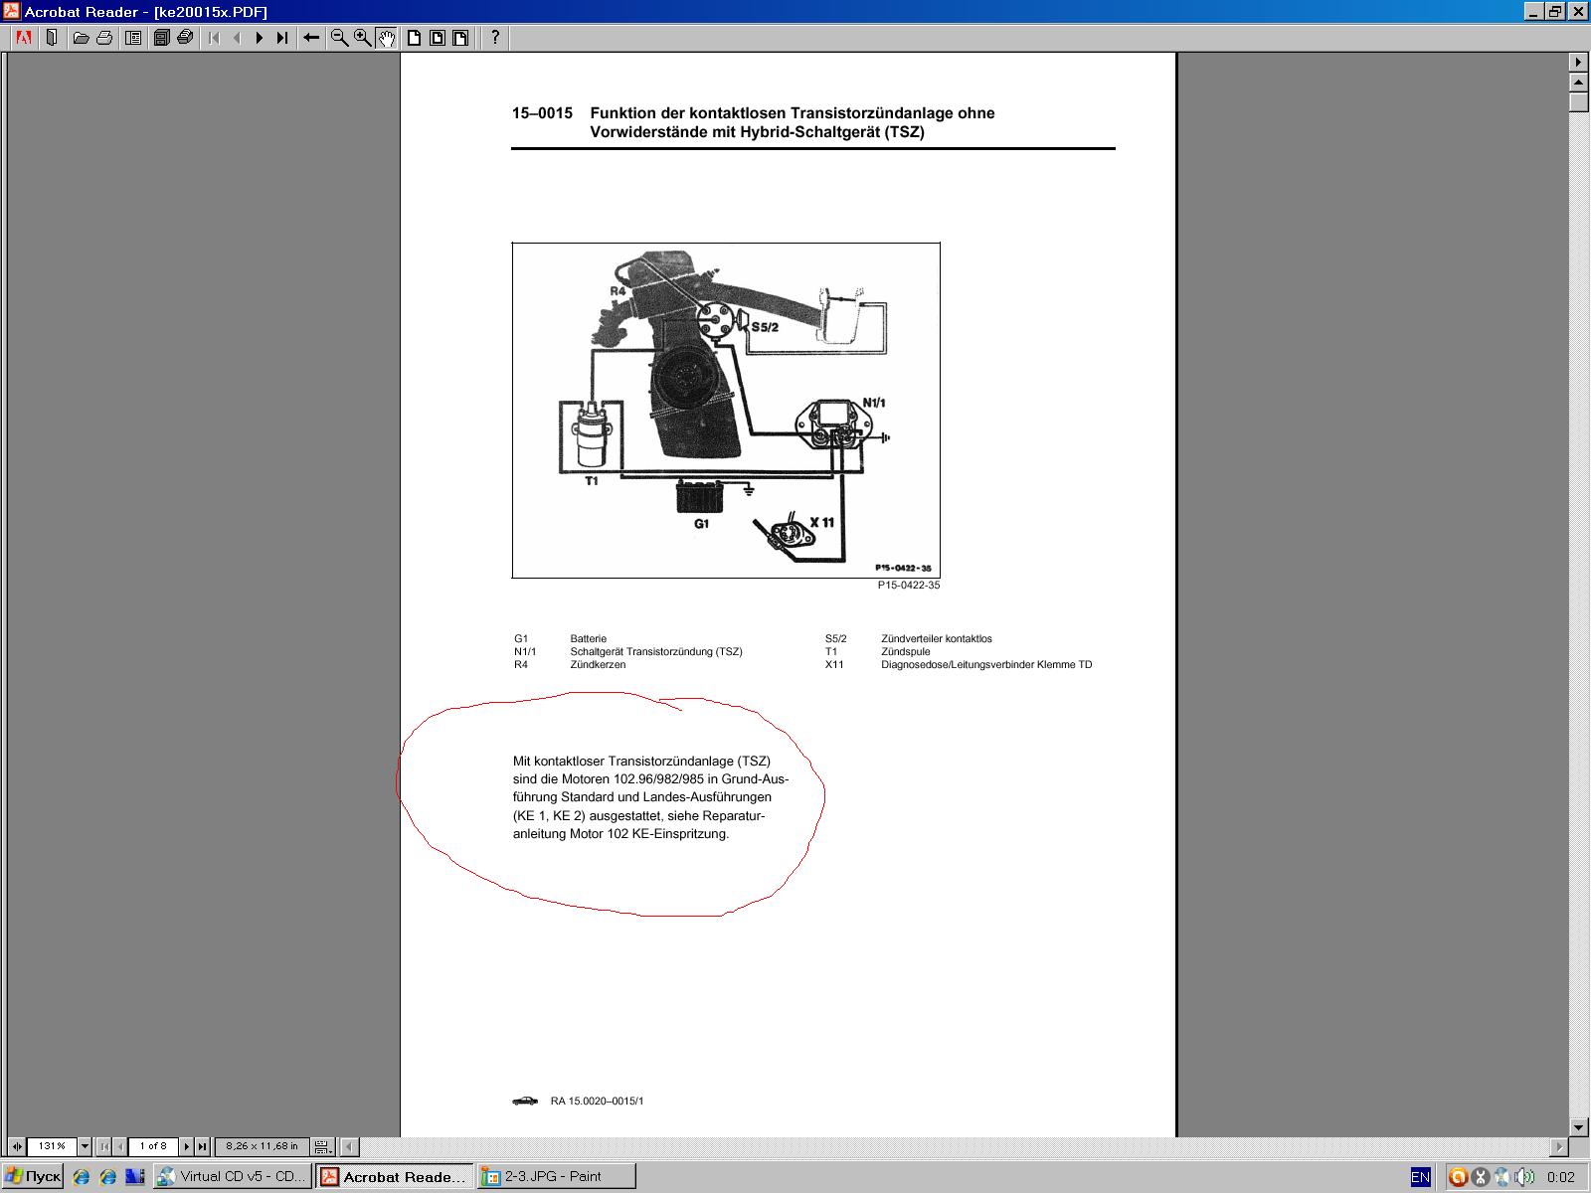Image resolution: width=1591 pixels, height=1193 pixels.
Task: Switch to 2-3.JPG Paint taskbar item
Action: coord(555,1176)
